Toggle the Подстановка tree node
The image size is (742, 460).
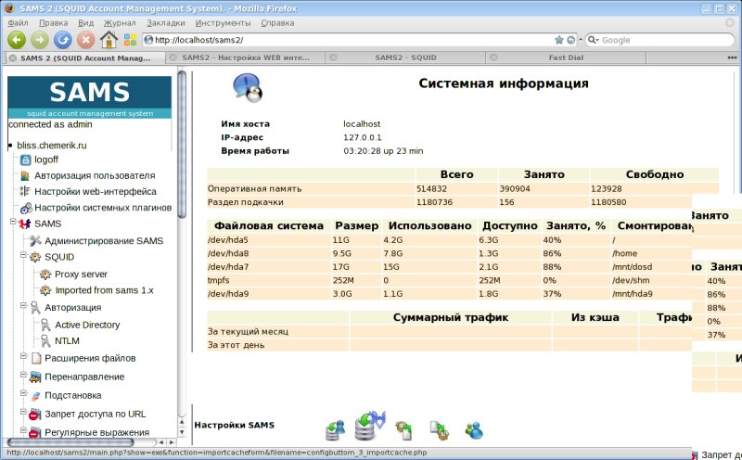(23, 393)
